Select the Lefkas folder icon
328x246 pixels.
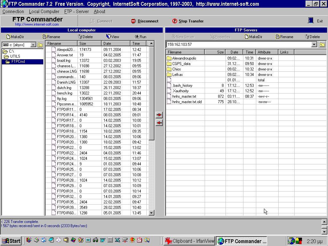click(x=169, y=74)
